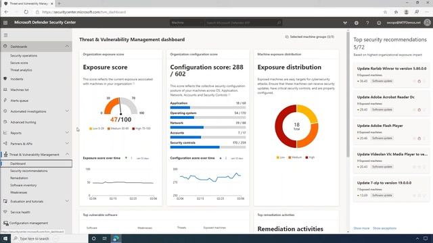Click the Application configuration score bar
The image size is (433, 243).
pyautogui.click(x=208, y=107)
